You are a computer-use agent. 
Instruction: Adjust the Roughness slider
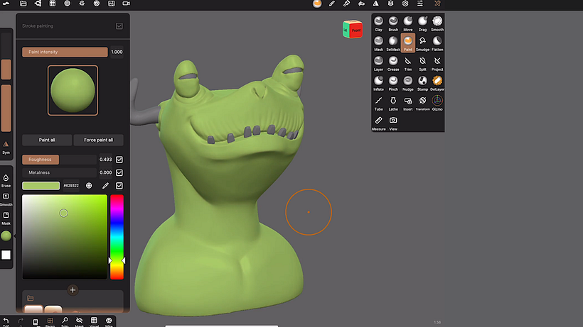[59, 160]
